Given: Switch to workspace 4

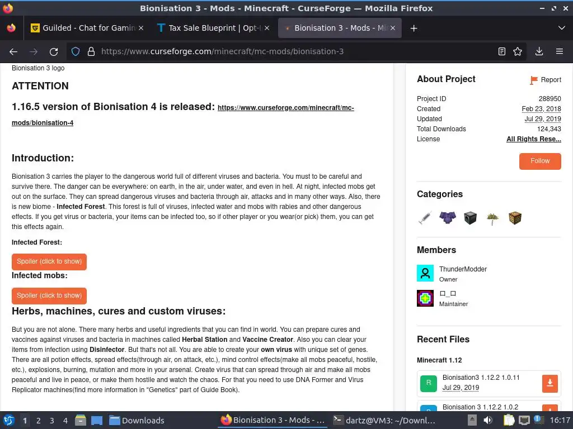Looking at the screenshot, I should coord(65,421).
